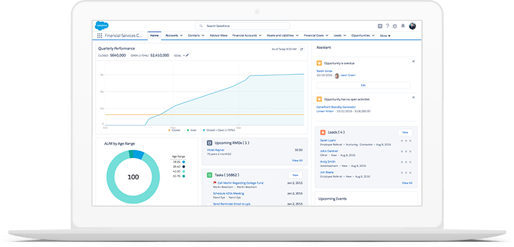Click the Leads panel icon
514x247 pixels.
pyautogui.click(x=322, y=132)
